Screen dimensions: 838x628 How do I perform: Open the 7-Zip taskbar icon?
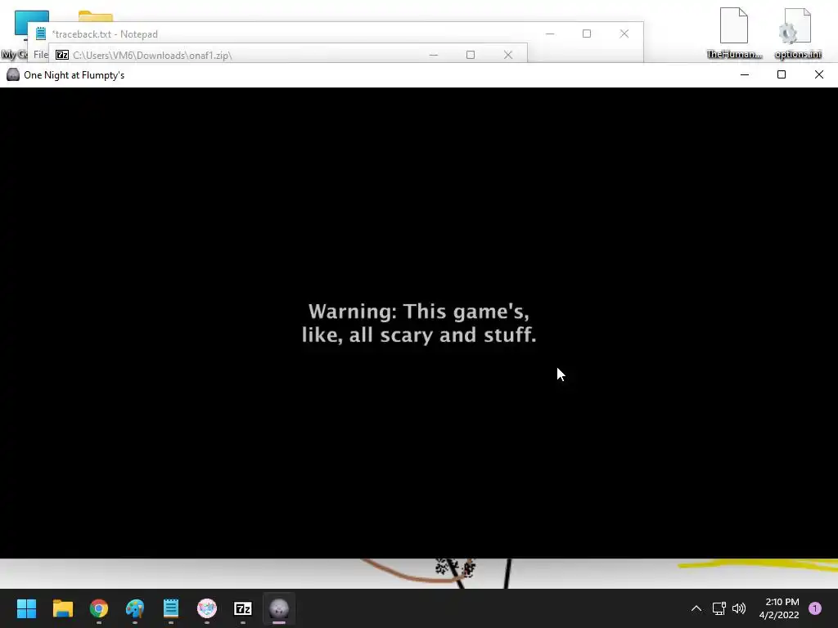tap(243, 608)
